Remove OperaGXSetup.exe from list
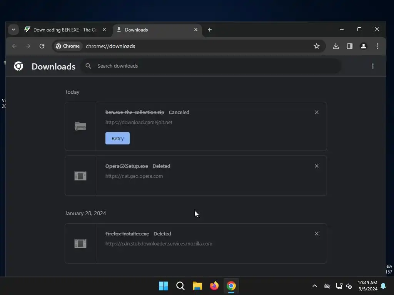 317,166
